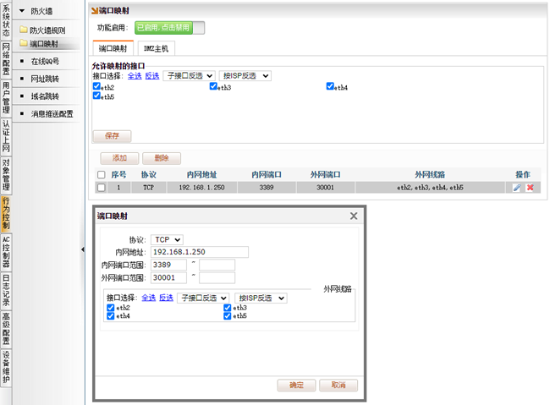This screenshot has height=405, width=550.
Task: Click 全选 link in dialog
Action: [149, 298]
